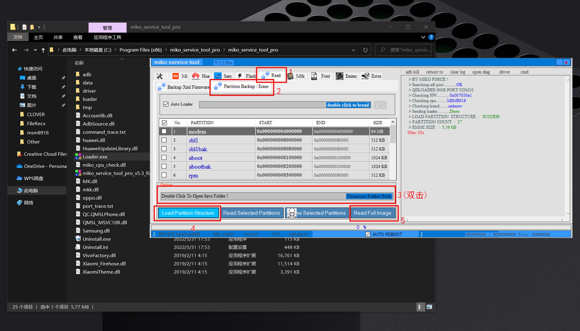Screen dimensions: 580x331
Task: Toggle the AUTO REBOOT checkbox
Action: pyautogui.click(x=368, y=234)
